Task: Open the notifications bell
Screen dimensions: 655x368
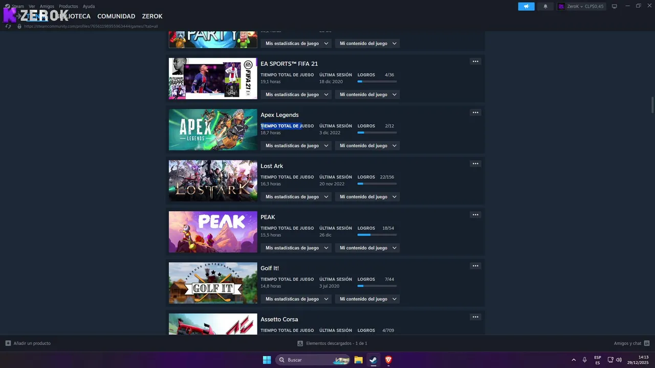Action: coord(545,6)
